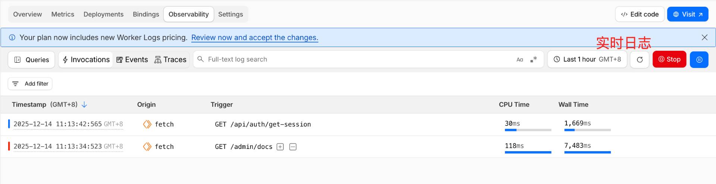Screen dimensions: 716x184
Task: Click the refresh logs icon button
Action: (x=640, y=60)
